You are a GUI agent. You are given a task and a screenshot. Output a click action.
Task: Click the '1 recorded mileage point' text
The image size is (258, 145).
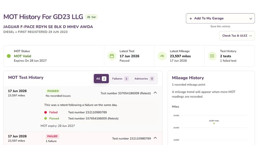coord(188,85)
